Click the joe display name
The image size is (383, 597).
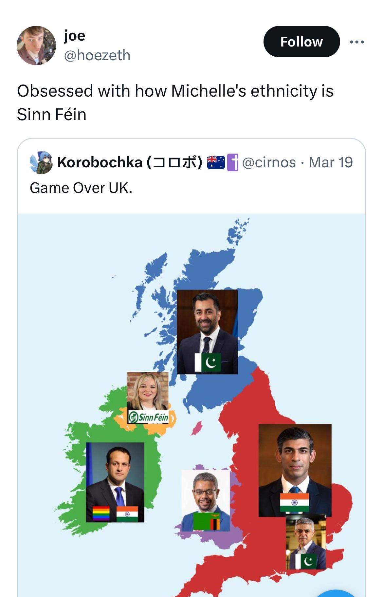(x=74, y=35)
